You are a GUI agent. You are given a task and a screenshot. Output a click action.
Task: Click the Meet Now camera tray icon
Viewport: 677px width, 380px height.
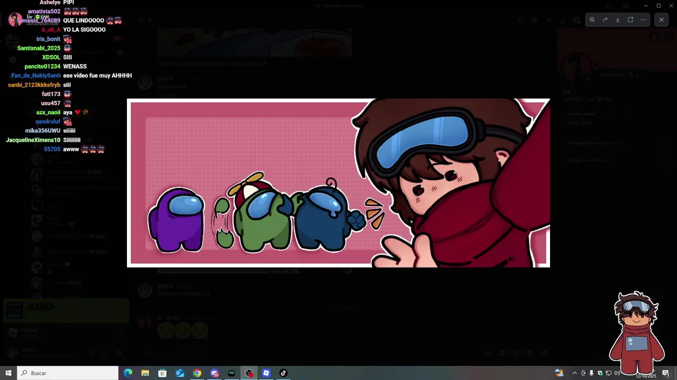pyautogui.click(x=583, y=373)
